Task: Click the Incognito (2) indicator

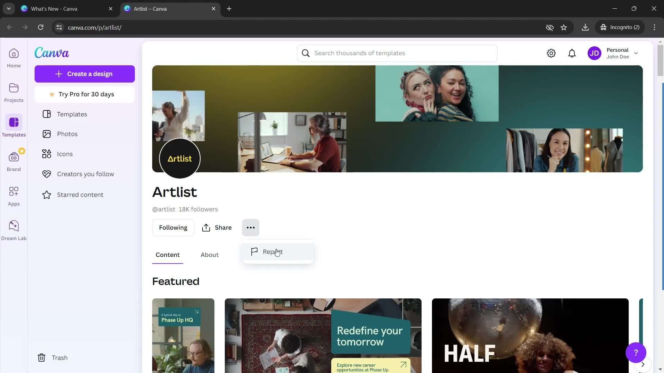Action: tap(620, 27)
